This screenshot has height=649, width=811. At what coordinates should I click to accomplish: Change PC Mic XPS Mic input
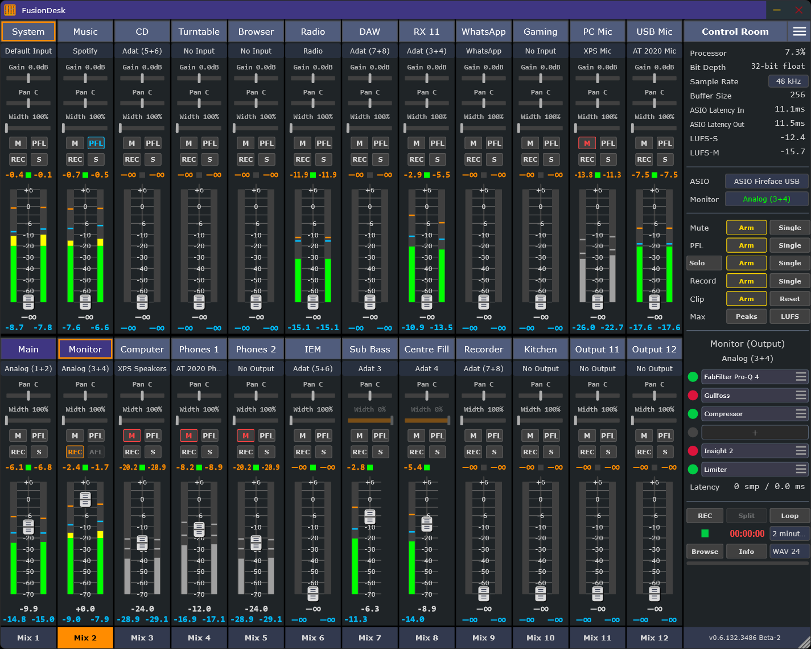click(598, 51)
